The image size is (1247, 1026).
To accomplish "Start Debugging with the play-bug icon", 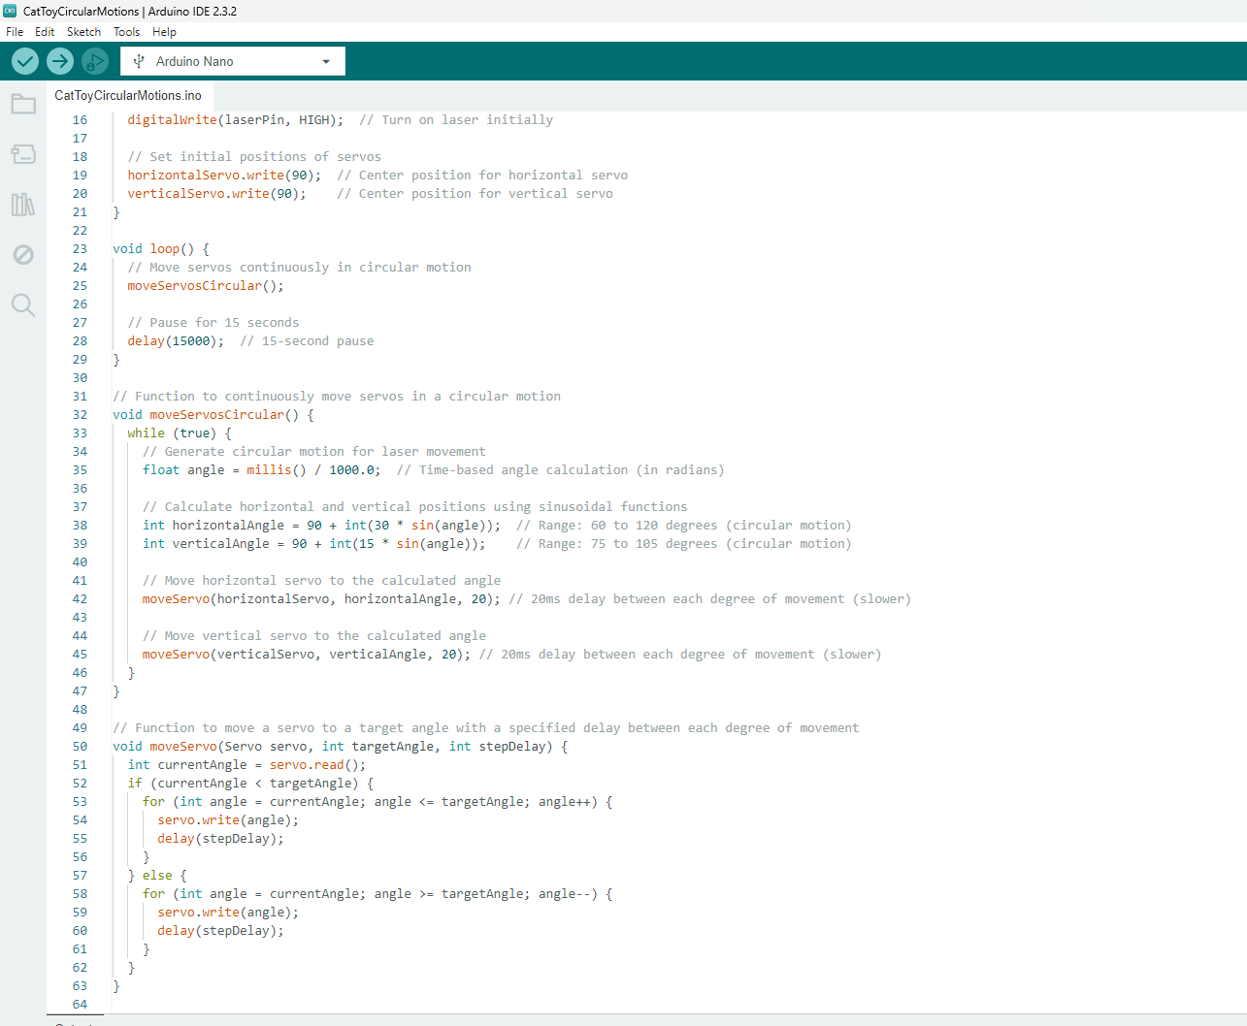I will point(95,61).
